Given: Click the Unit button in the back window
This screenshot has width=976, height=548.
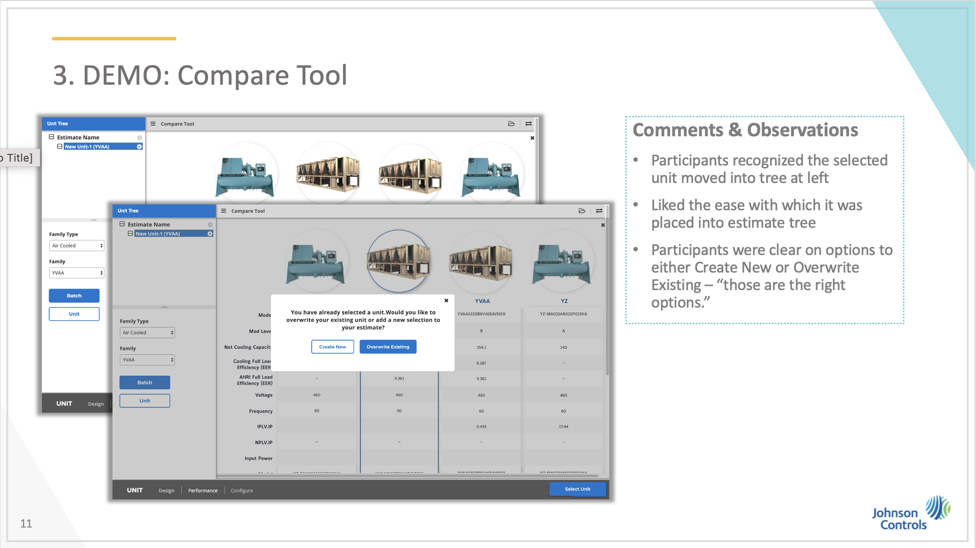Looking at the screenshot, I should coord(74,314).
